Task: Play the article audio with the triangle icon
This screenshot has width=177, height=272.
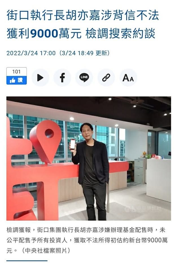Action: pyautogui.click(x=40, y=78)
